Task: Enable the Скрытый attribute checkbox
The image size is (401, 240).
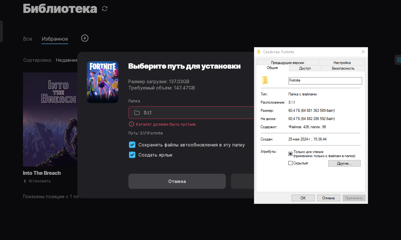Action: [291, 163]
